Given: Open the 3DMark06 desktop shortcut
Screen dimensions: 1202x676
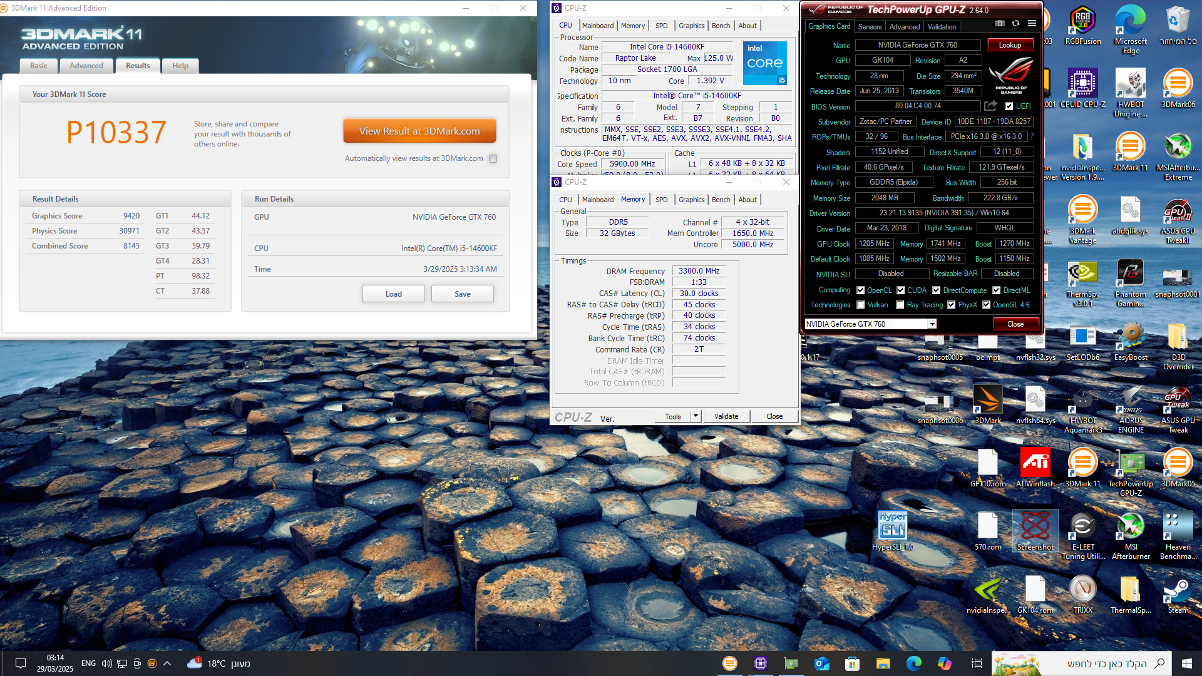Looking at the screenshot, I should [x=1178, y=89].
